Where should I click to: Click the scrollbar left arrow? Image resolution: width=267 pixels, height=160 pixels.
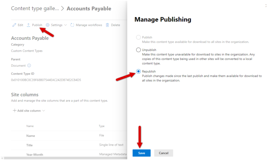tap(2, 158)
